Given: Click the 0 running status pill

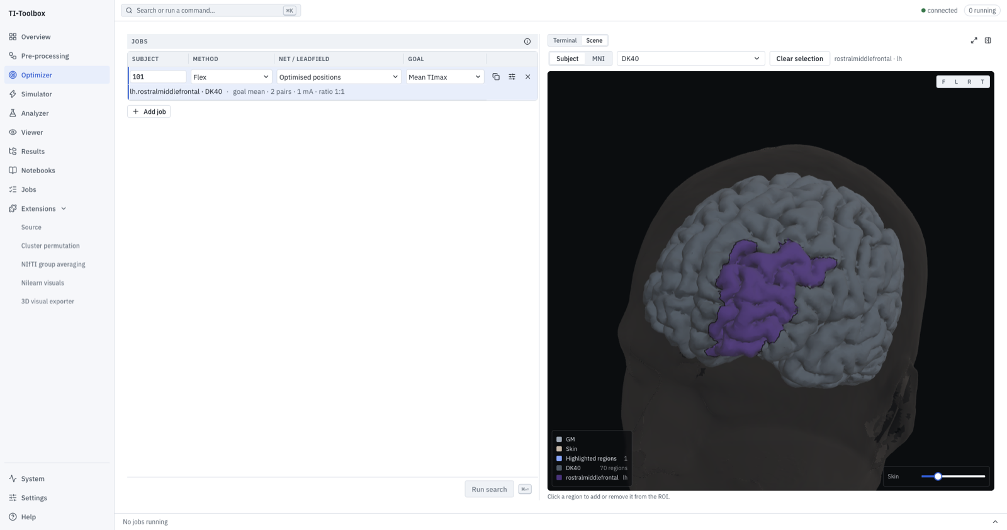Looking at the screenshot, I should click(982, 10).
